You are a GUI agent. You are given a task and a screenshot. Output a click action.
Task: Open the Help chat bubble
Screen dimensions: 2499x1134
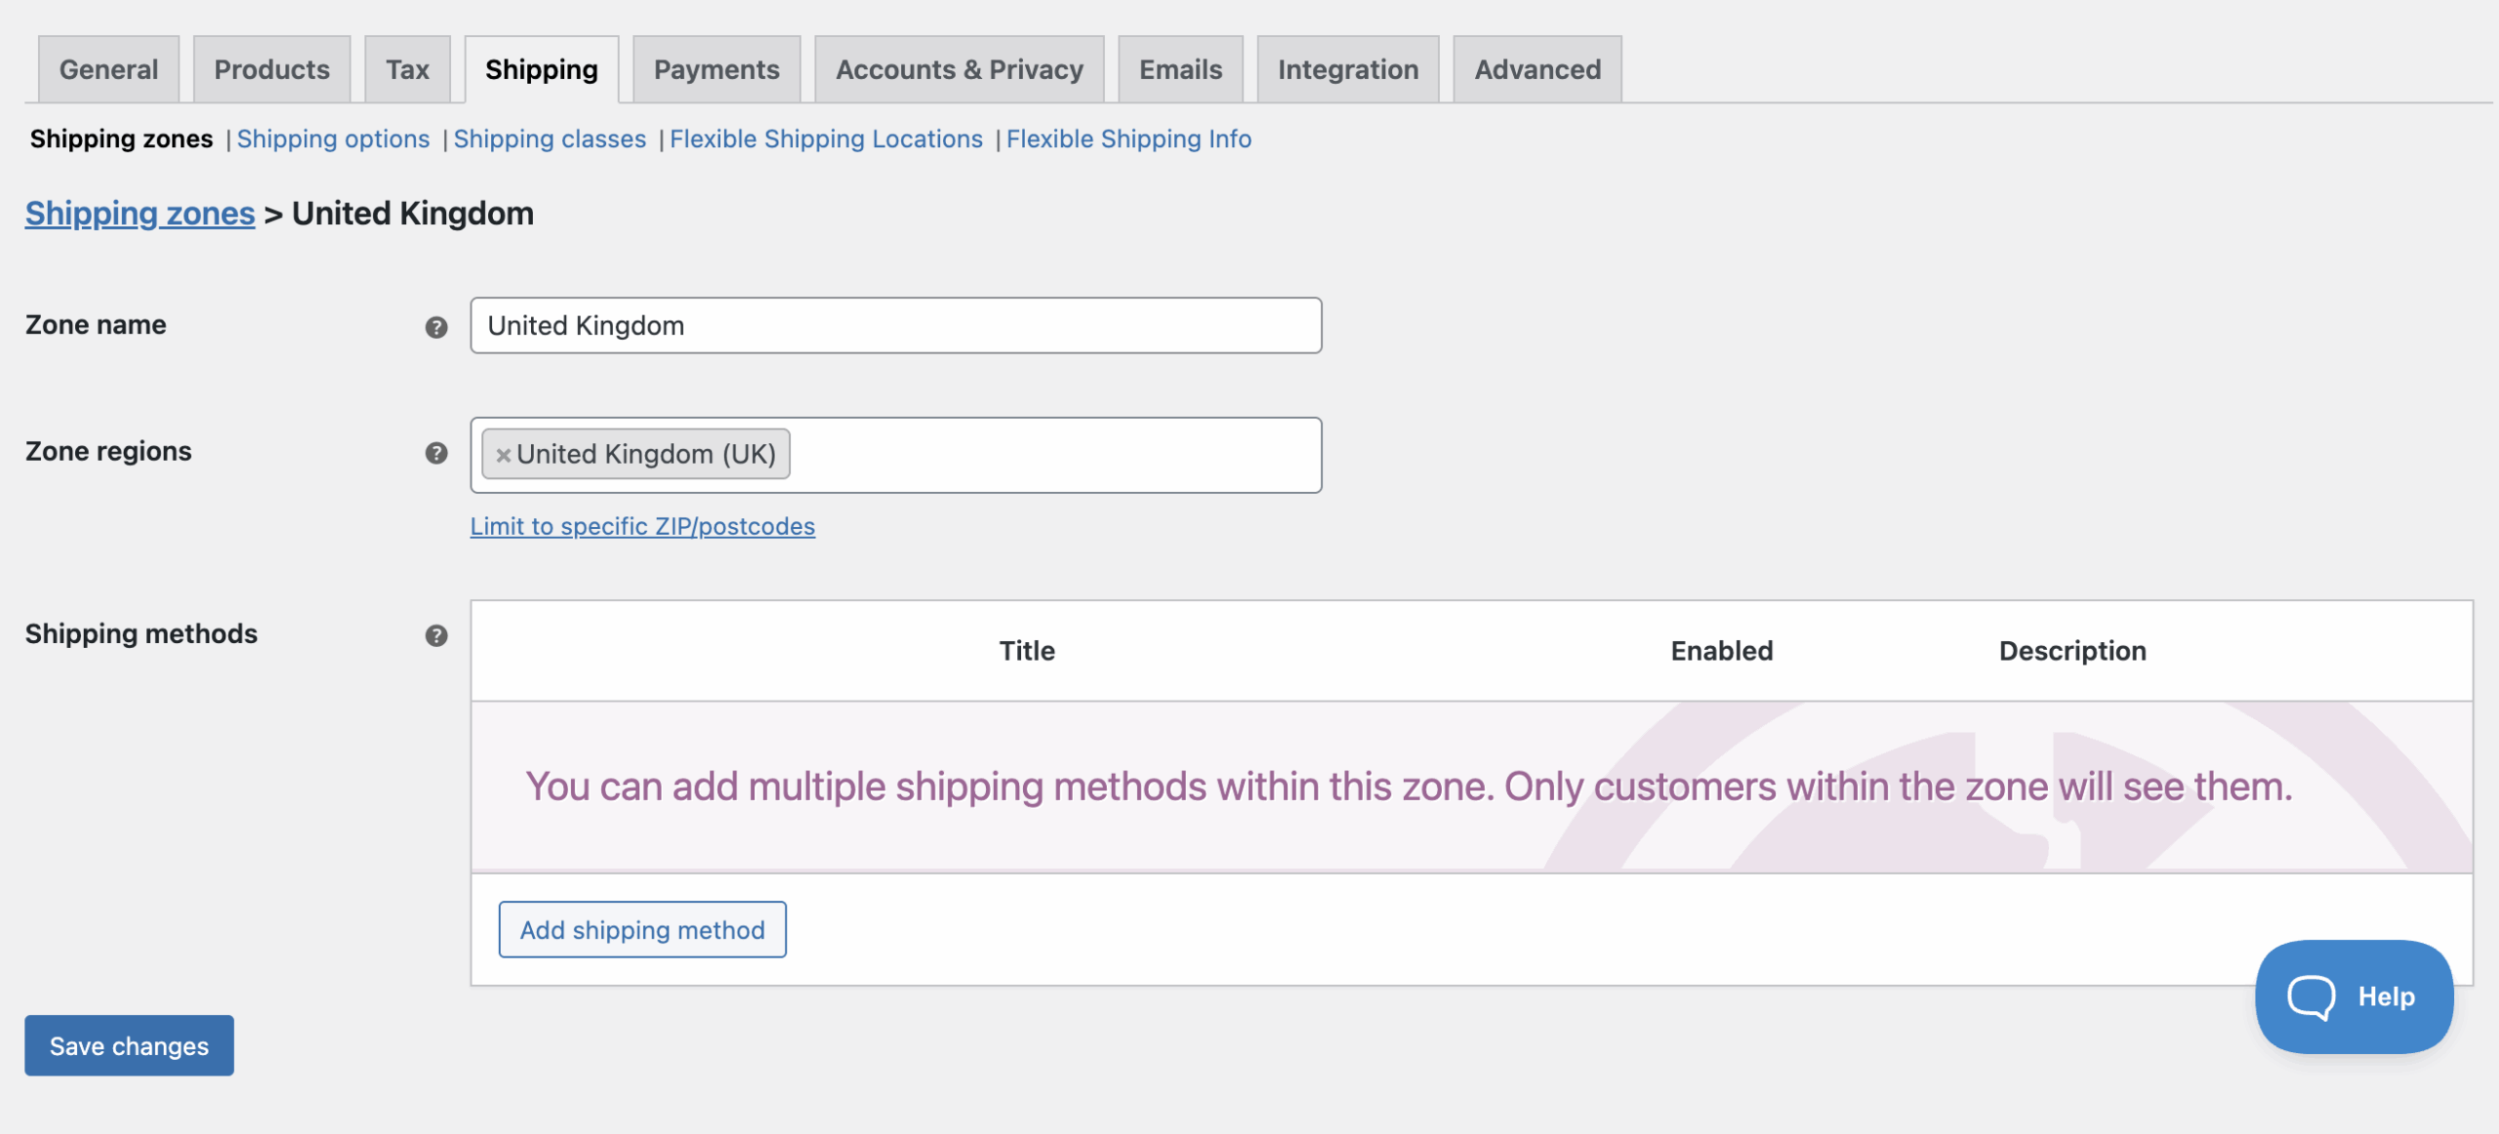point(2354,996)
